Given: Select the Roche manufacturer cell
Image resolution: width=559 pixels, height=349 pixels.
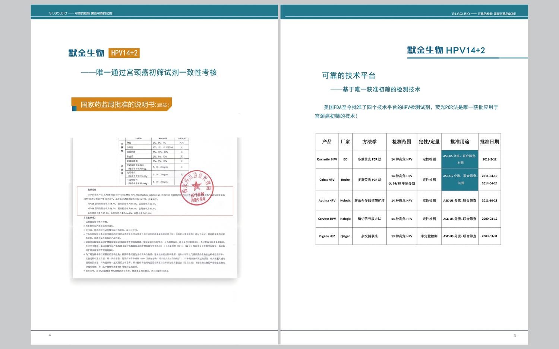Looking at the screenshot, I should point(345,180).
